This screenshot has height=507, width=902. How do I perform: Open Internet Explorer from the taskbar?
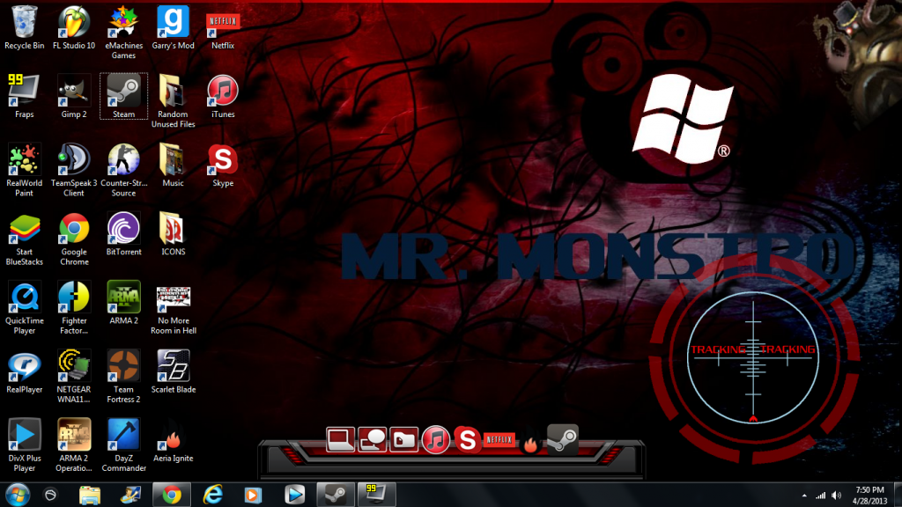click(212, 494)
